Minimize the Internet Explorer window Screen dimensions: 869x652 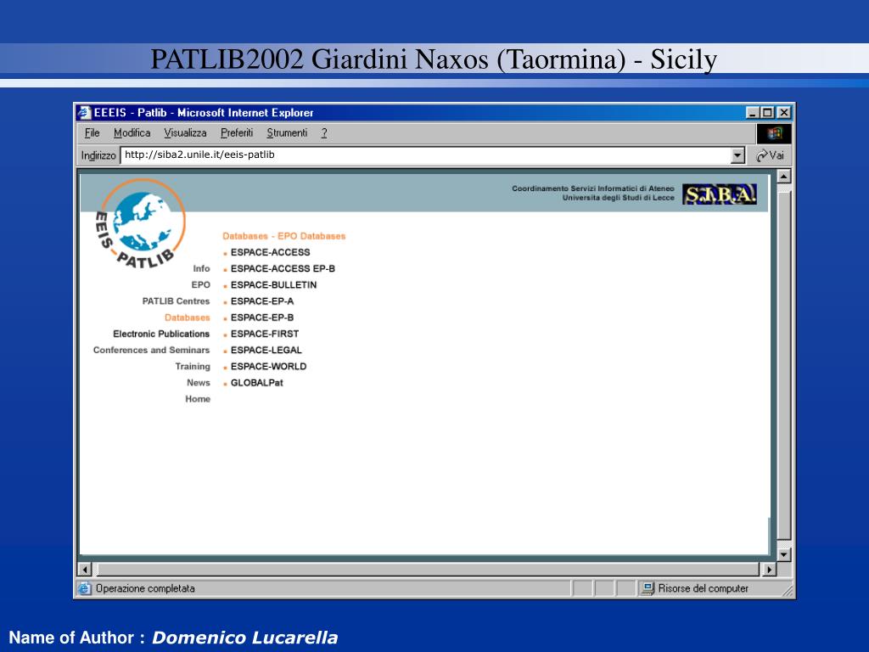coord(752,113)
